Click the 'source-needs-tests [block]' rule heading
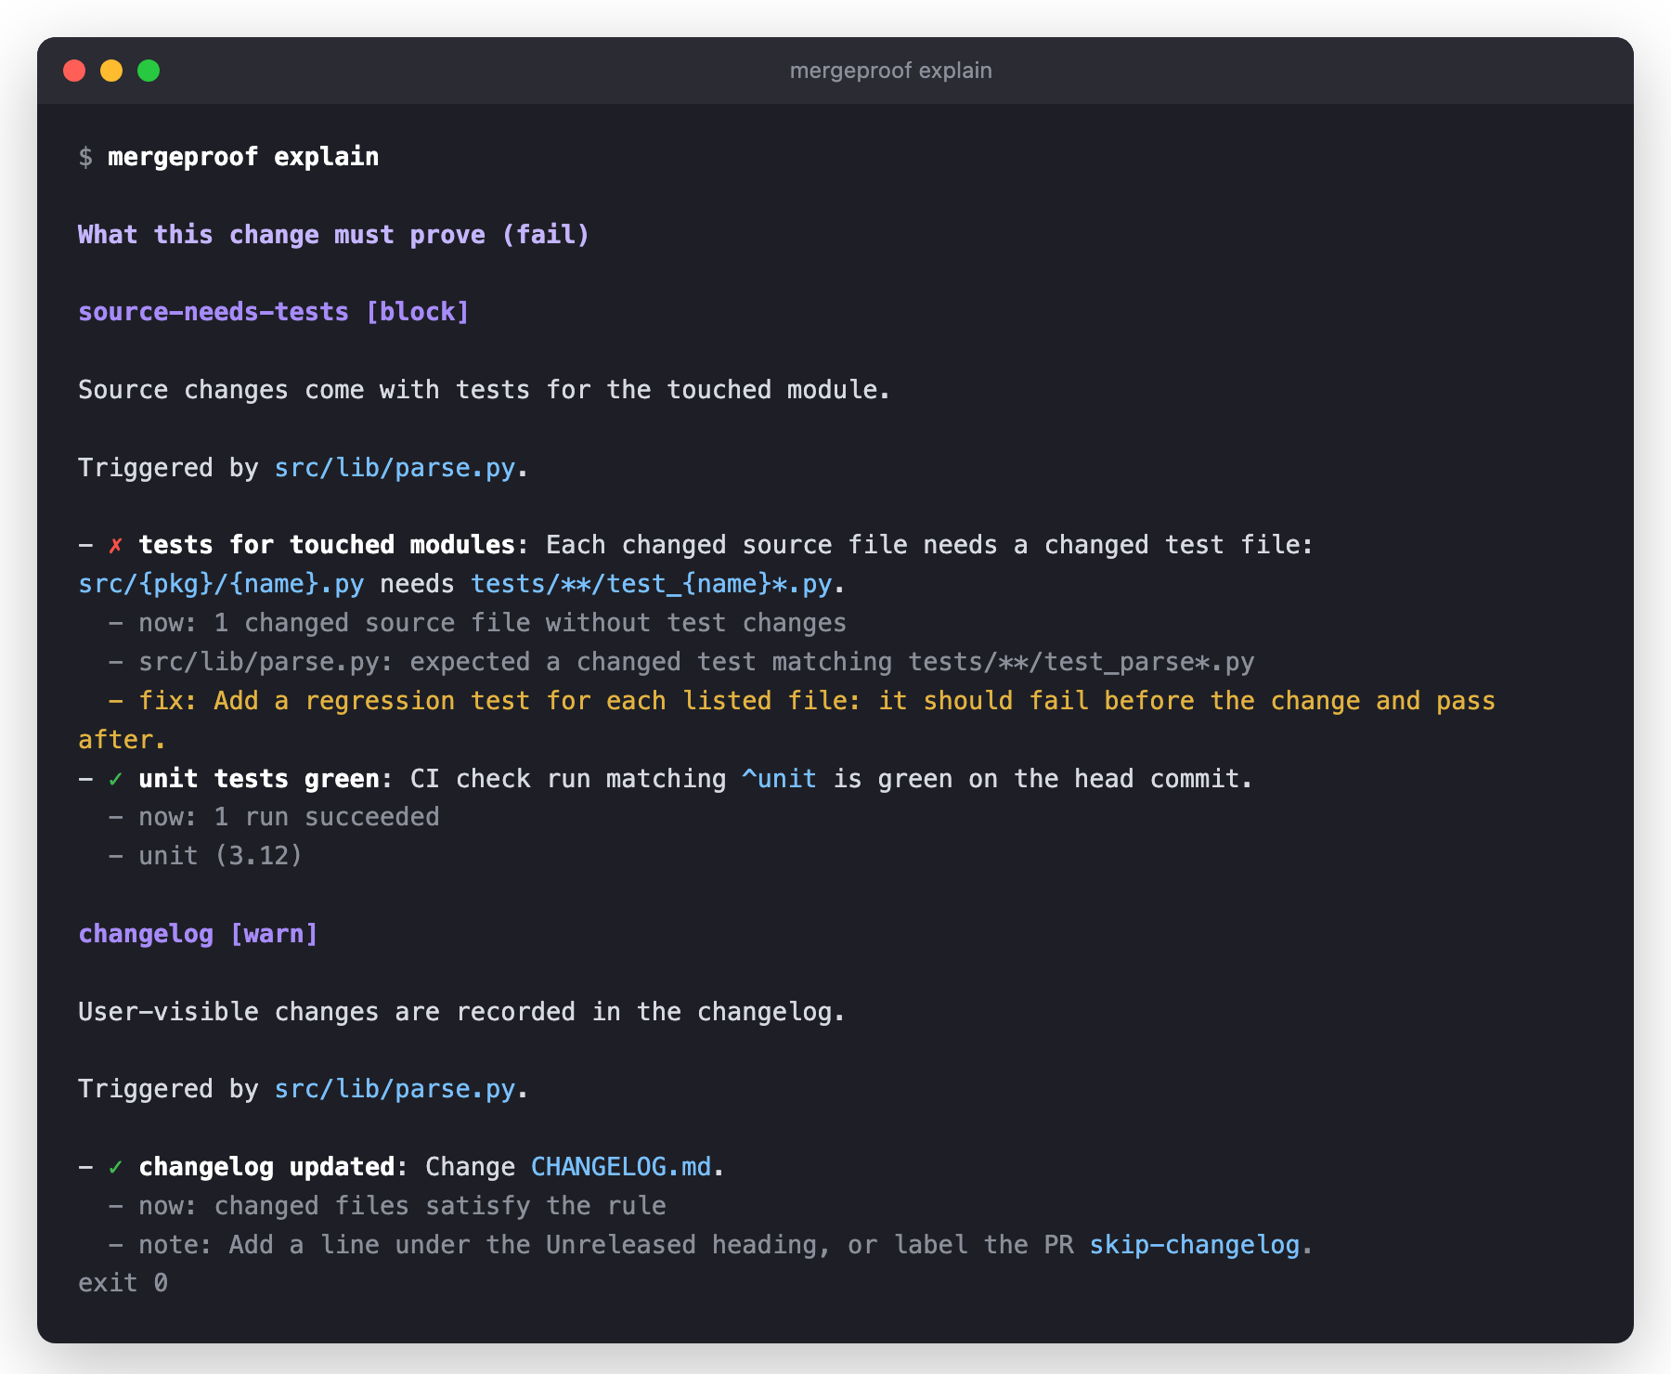1671x1374 pixels. pyautogui.click(x=274, y=312)
